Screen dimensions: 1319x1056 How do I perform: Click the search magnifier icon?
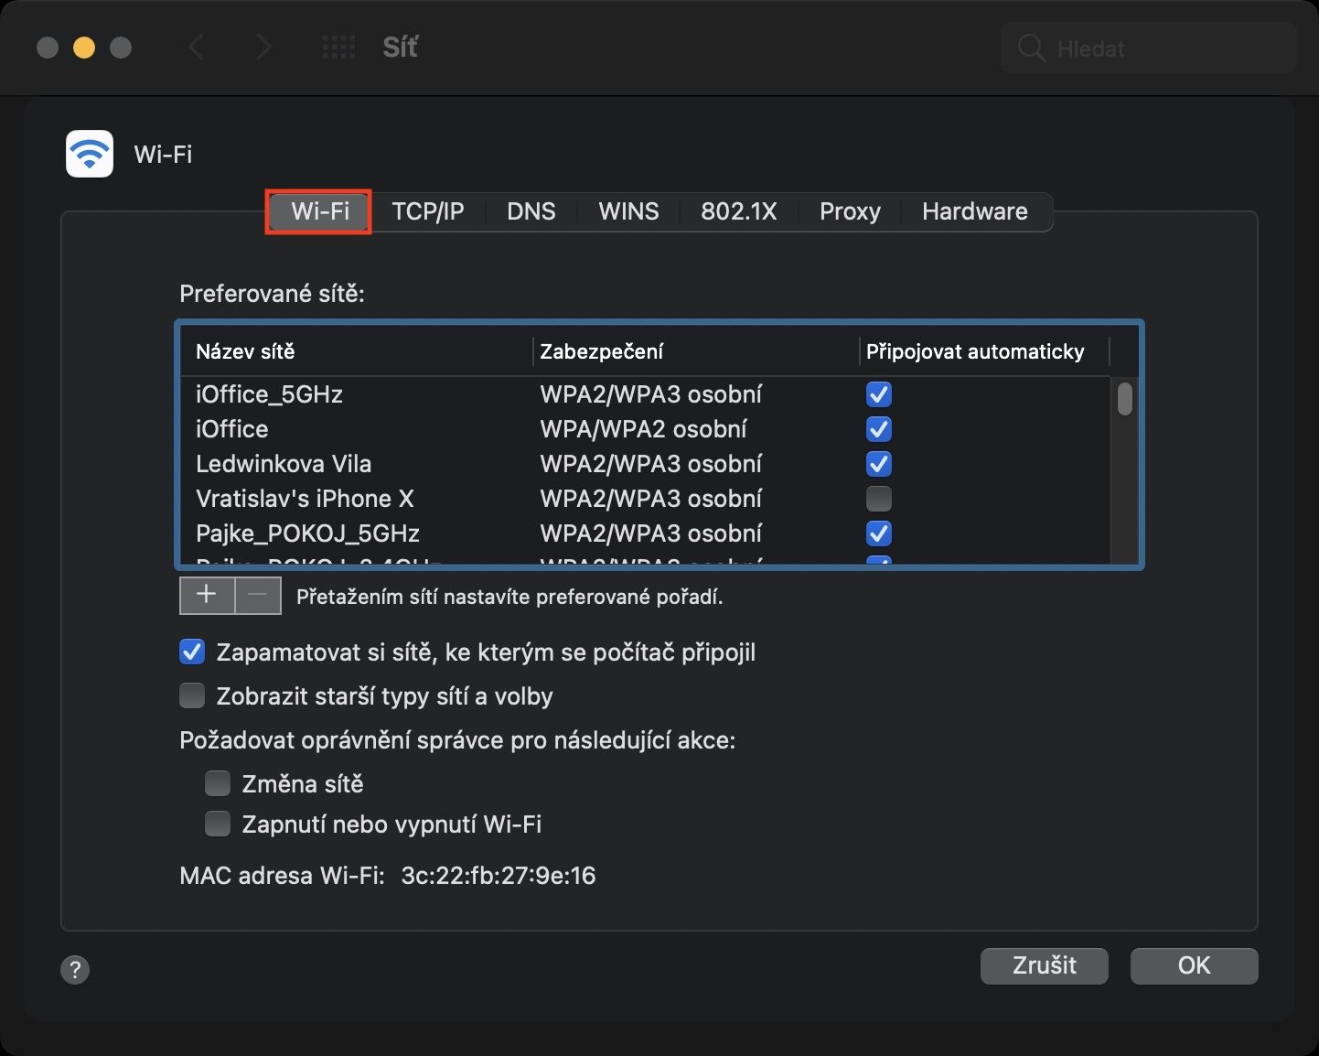point(1031,48)
